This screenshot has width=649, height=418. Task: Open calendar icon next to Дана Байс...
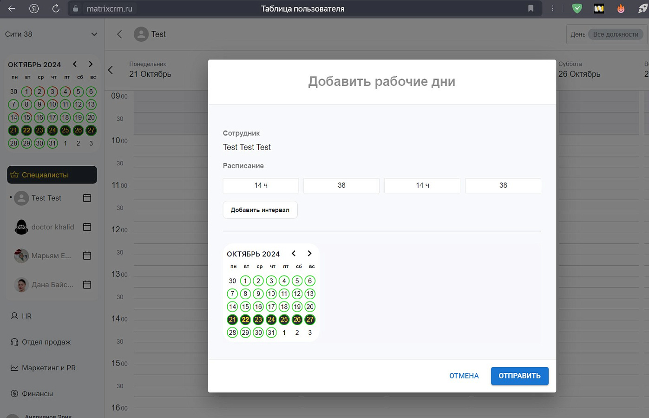pos(87,285)
